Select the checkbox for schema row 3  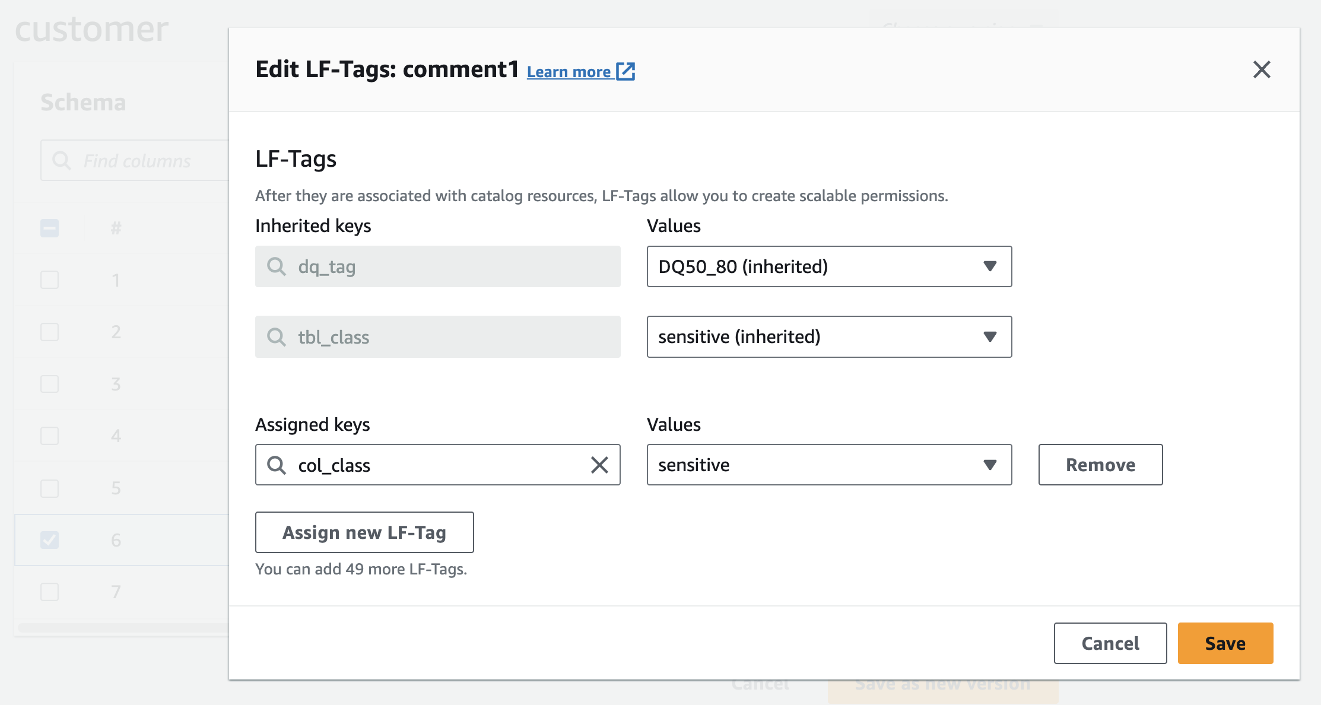tap(50, 384)
